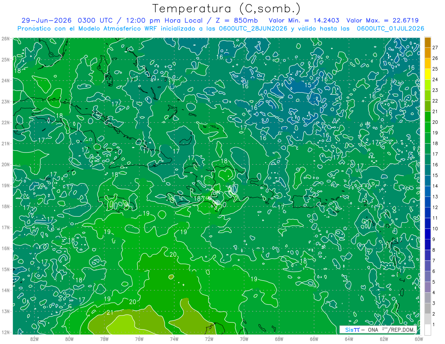Image resolution: width=445 pixels, height=344 pixels.
Task: Click 'Valor Max. = 22.6719' readout
Action: 382,20
